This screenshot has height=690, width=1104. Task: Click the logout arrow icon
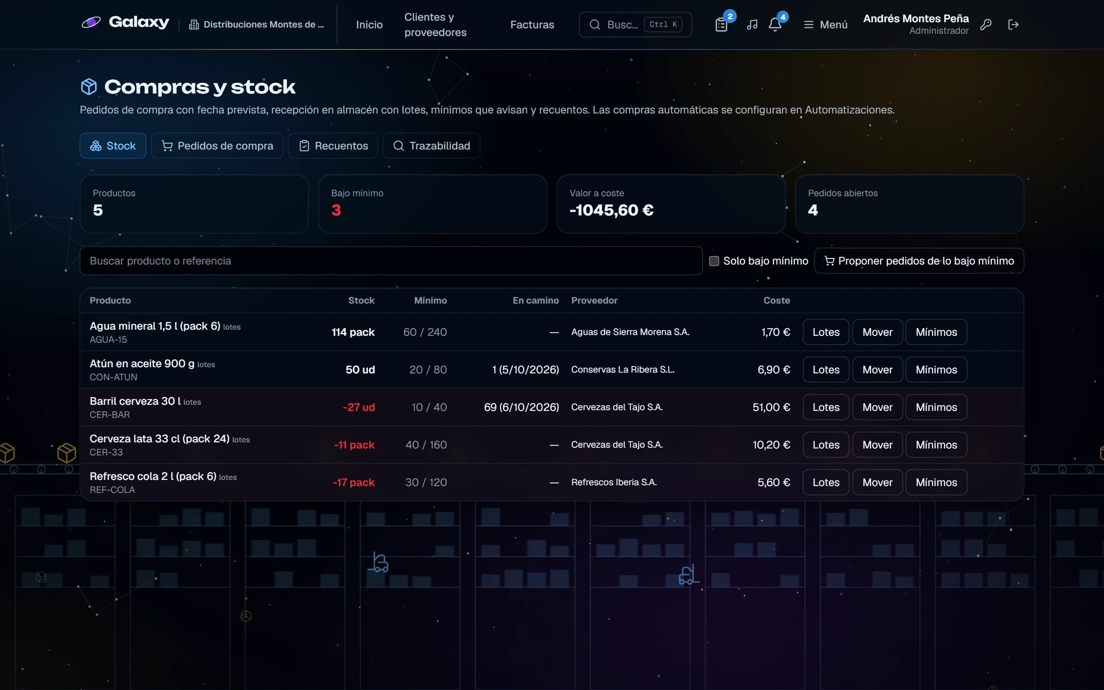coord(1013,25)
